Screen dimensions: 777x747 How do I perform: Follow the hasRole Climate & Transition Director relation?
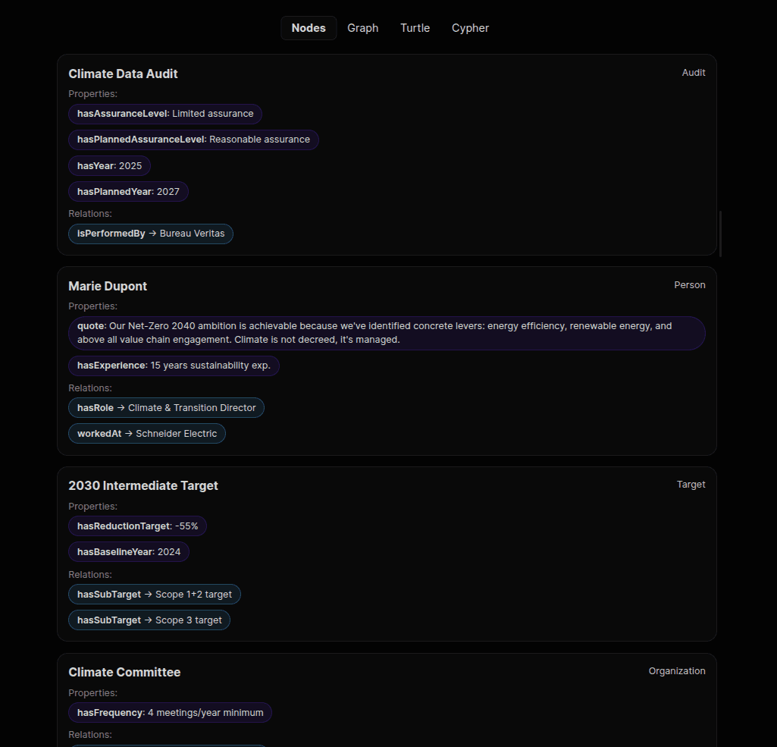[166, 407]
